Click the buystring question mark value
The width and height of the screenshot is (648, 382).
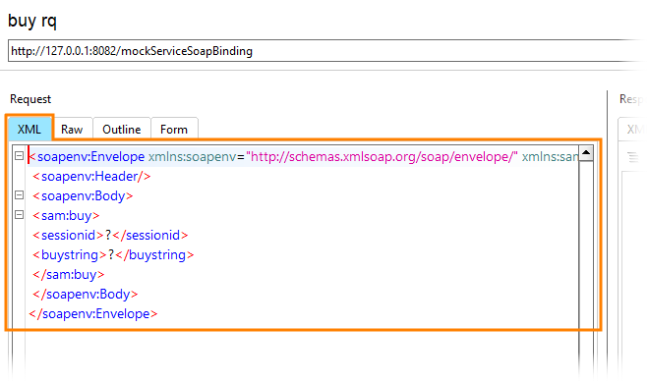pyautogui.click(x=111, y=255)
